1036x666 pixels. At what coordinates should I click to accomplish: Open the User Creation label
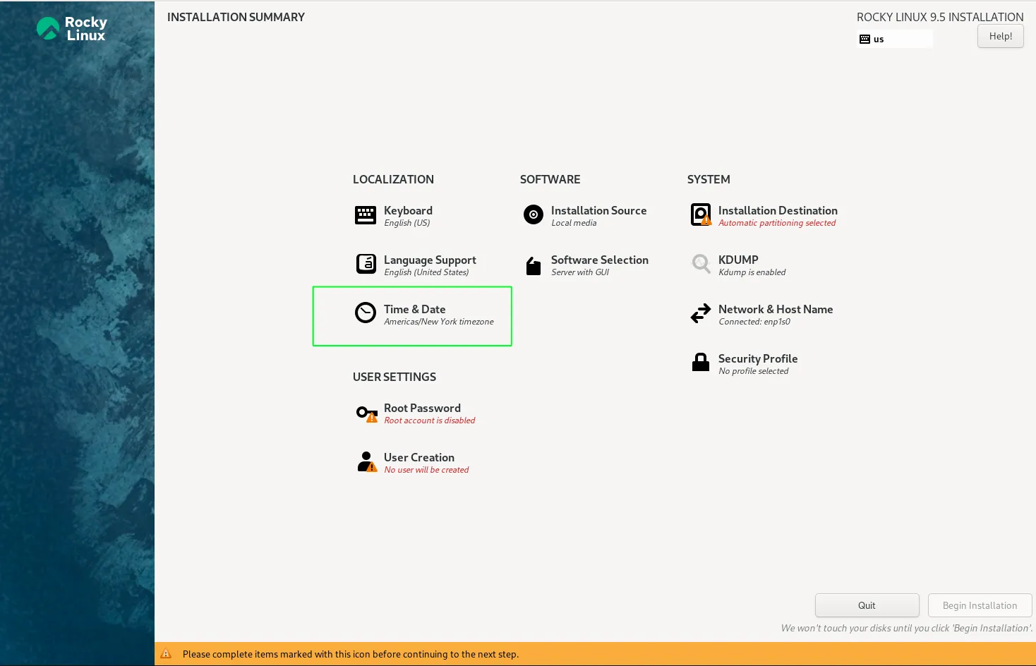[x=419, y=457]
